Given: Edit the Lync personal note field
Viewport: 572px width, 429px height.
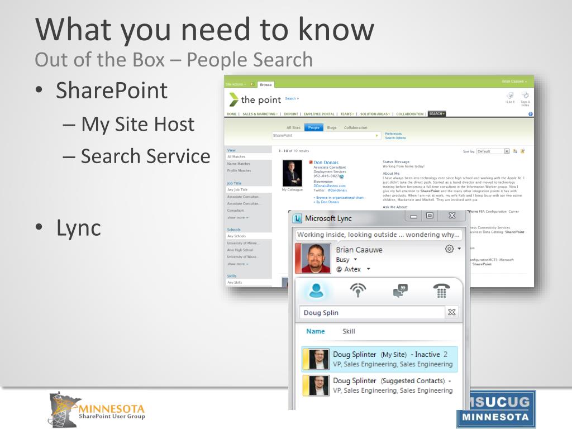Looking at the screenshot, I should click(378, 235).
